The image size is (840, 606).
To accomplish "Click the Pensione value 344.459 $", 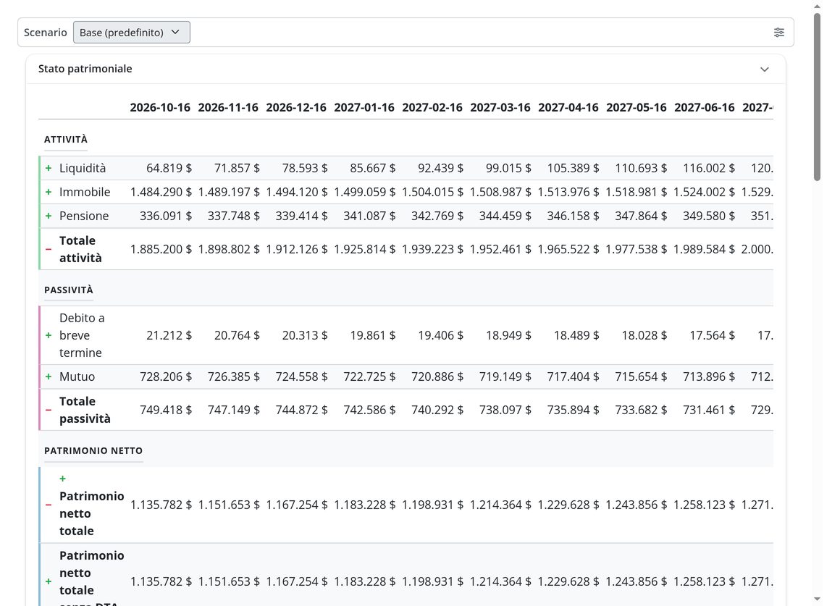I will 505,216.
